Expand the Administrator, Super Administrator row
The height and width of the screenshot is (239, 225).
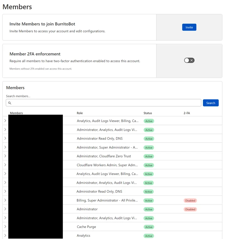click(x=5, y=147)
